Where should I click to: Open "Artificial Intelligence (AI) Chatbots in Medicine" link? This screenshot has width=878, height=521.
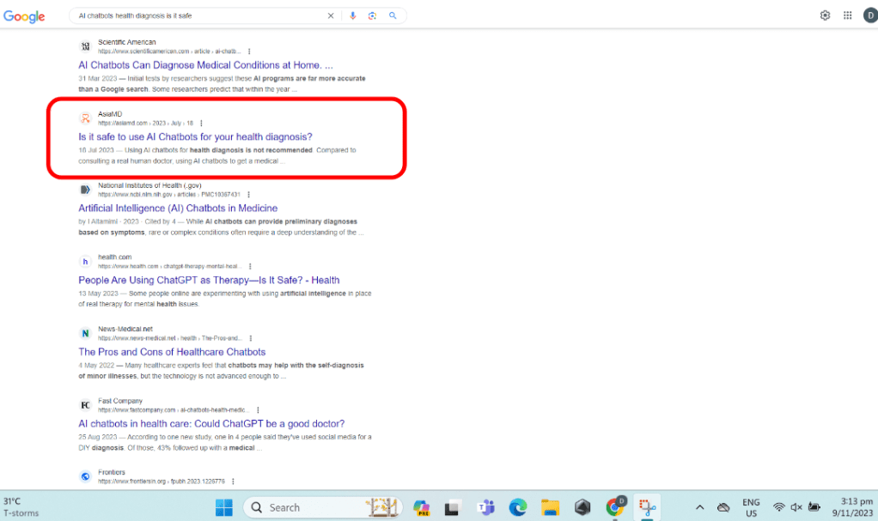tap(178, 208)
